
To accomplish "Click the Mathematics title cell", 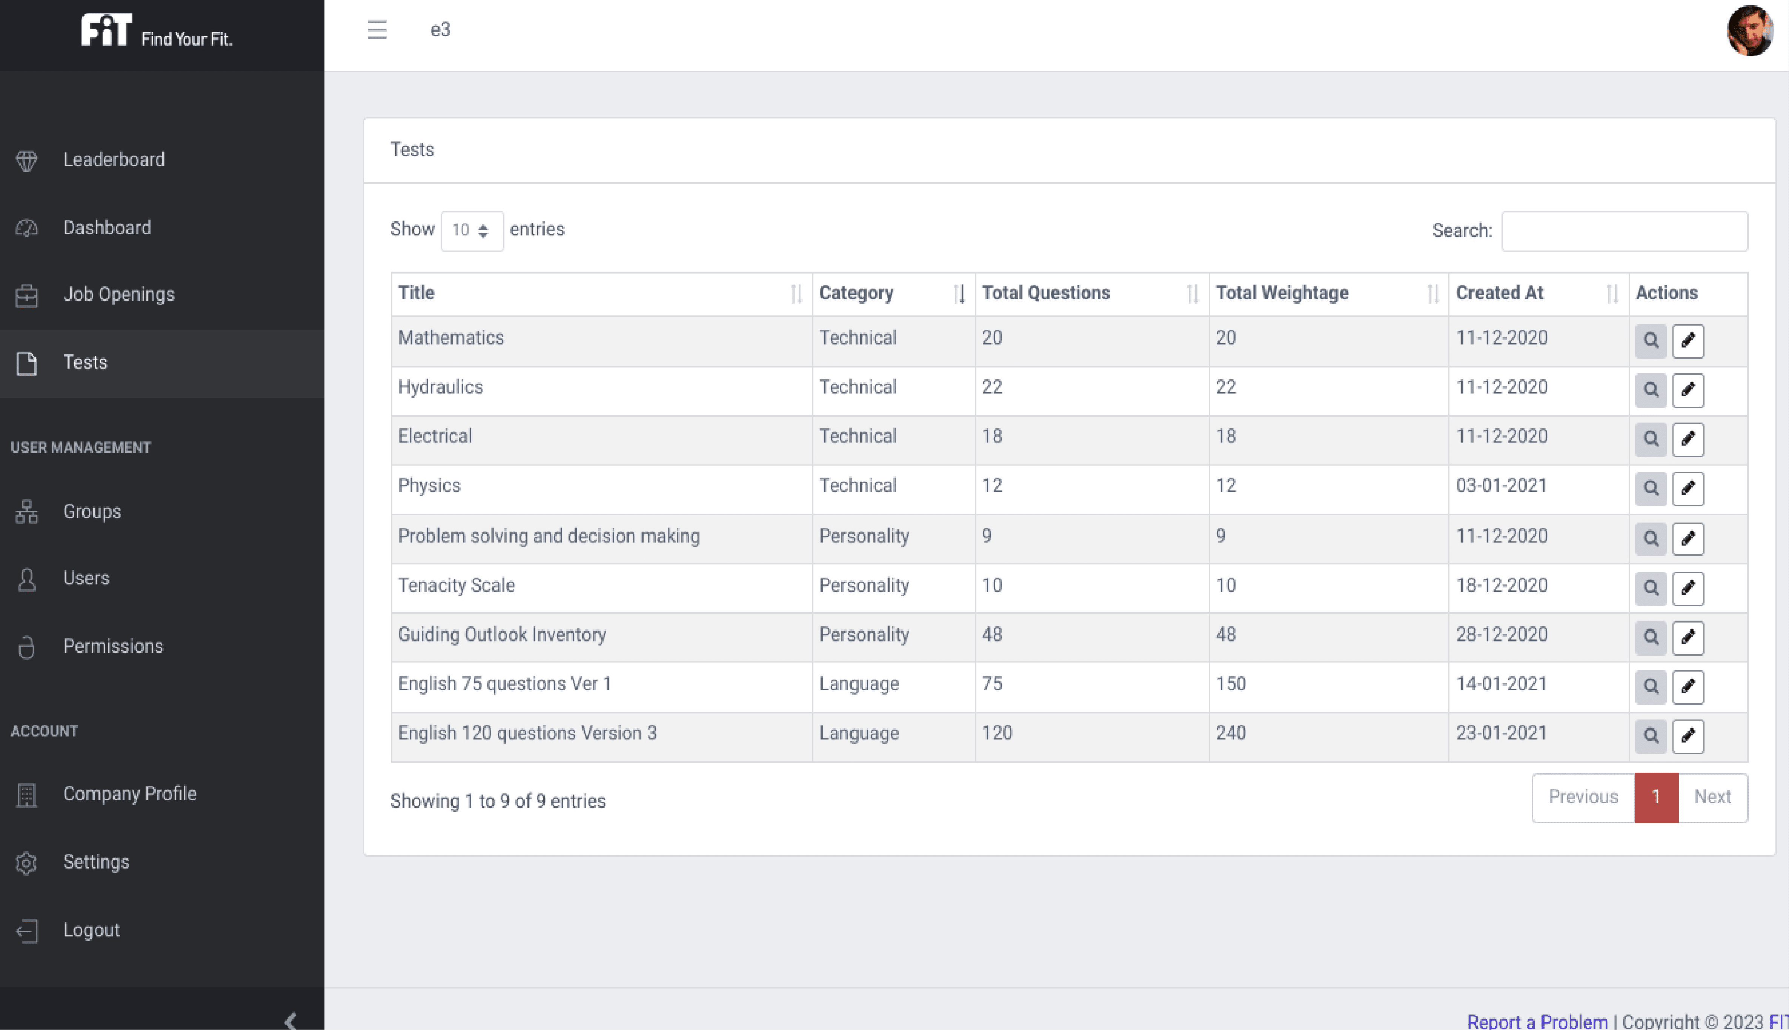I will 601,341.
